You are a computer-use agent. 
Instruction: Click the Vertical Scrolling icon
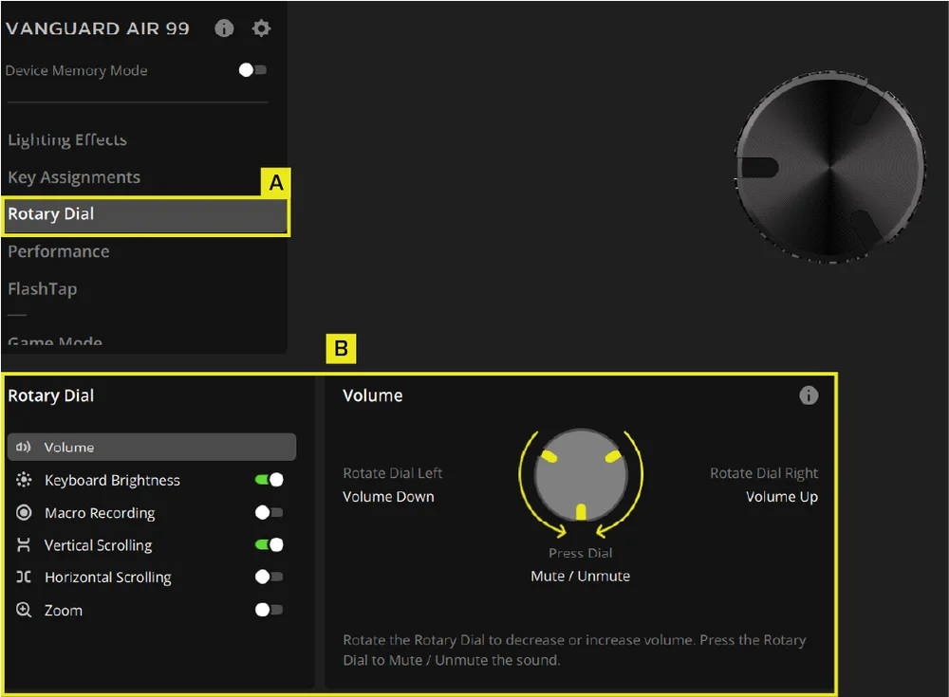coord(24,545)
